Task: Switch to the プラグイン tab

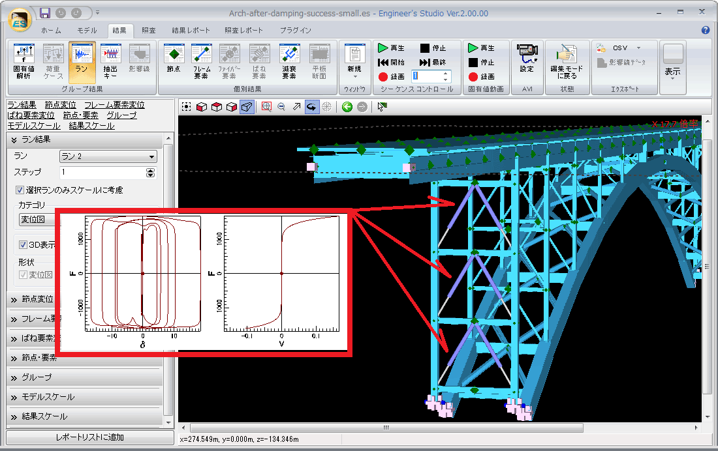Action: click(x=296, y=30)
